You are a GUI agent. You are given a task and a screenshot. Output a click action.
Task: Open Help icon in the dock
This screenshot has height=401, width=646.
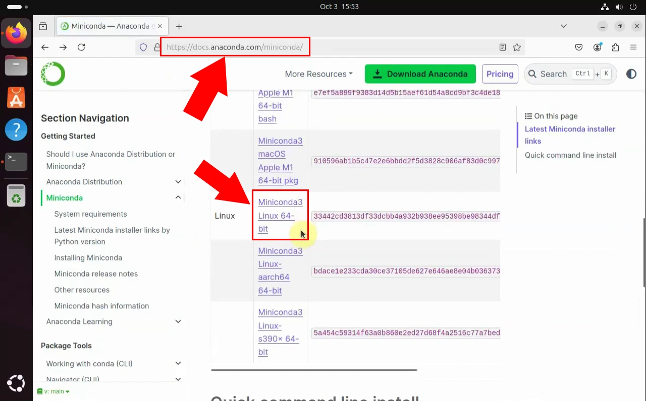[x=16, y=129]
